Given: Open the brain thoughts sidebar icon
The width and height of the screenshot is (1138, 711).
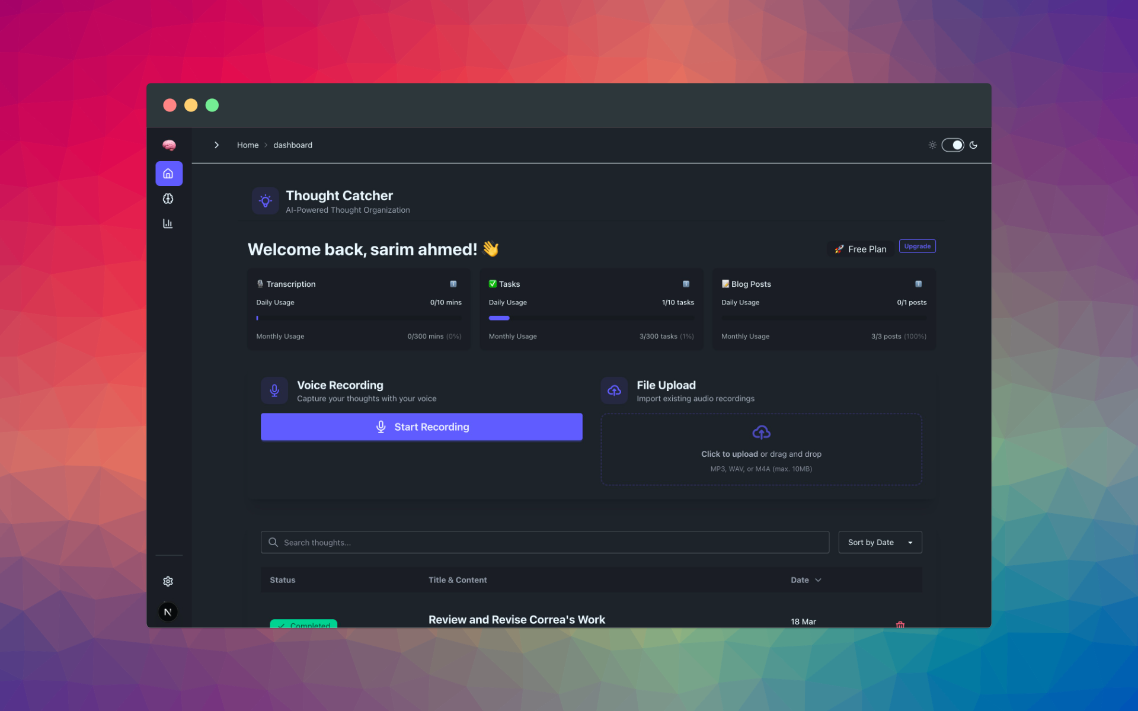Looking at the screenshot, I should click(168, 198).
